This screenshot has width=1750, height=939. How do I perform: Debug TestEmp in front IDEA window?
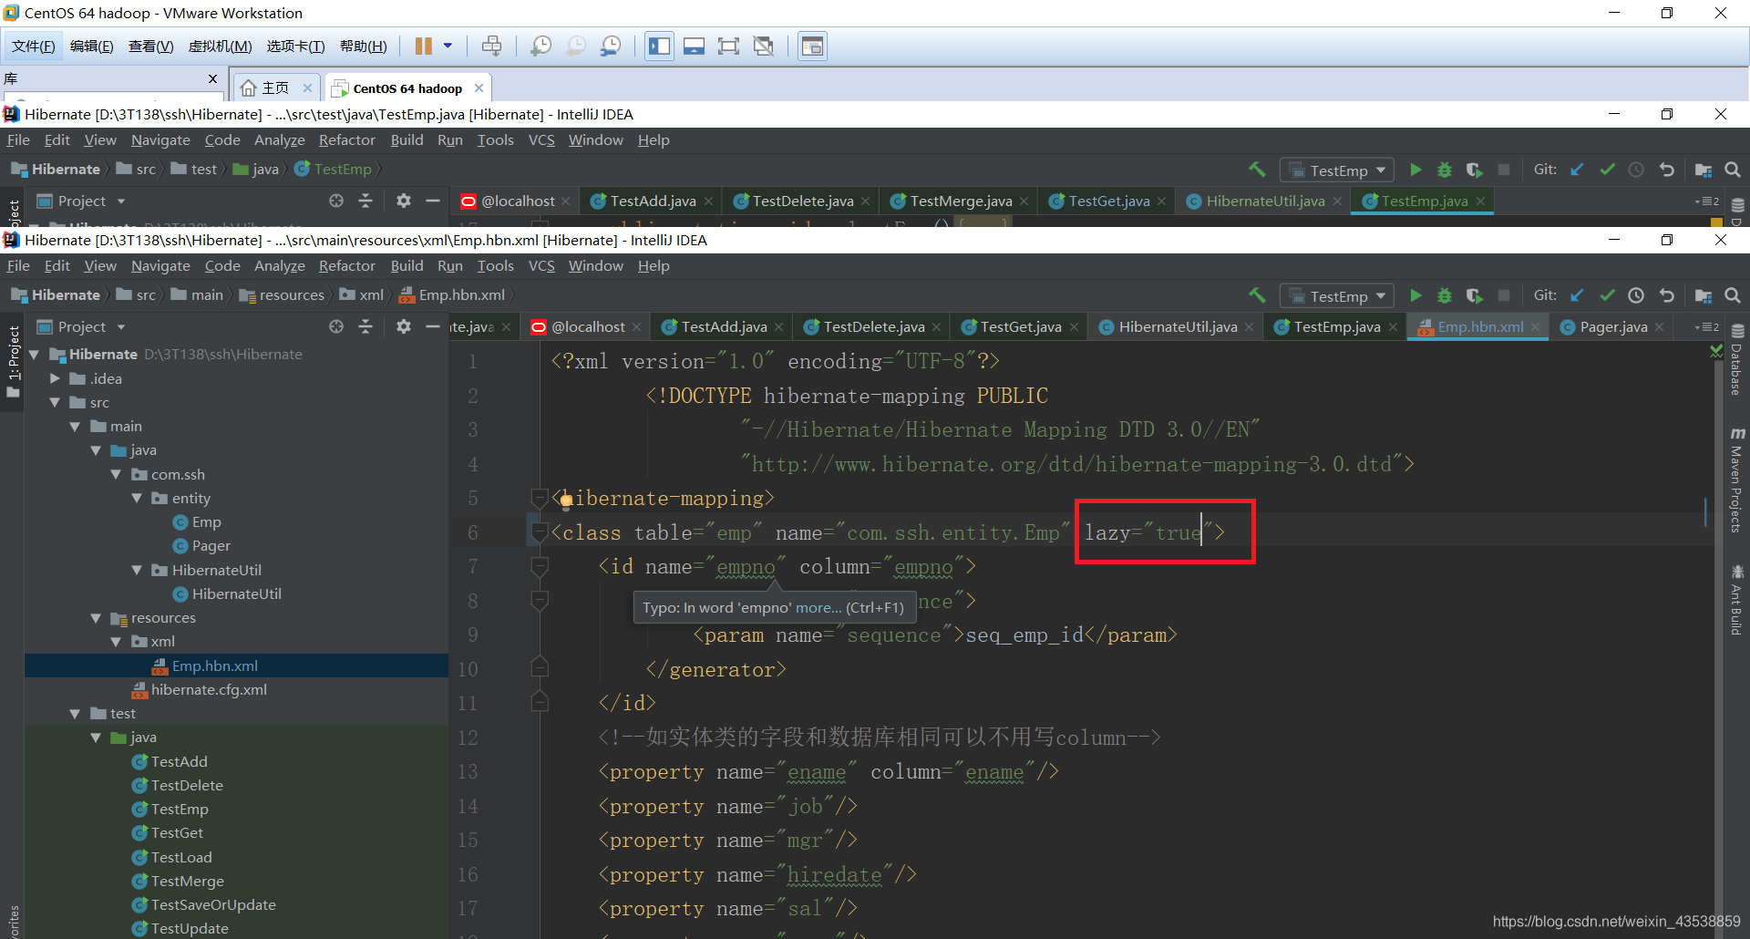pos(1445,295)
